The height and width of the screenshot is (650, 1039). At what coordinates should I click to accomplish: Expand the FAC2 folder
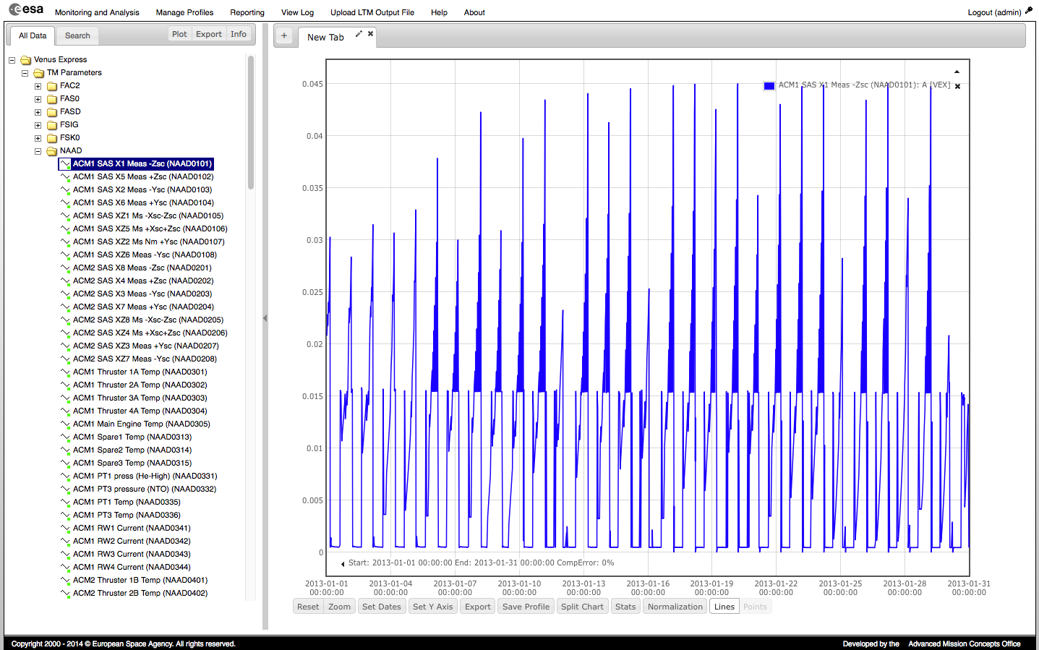click(38, 86)
